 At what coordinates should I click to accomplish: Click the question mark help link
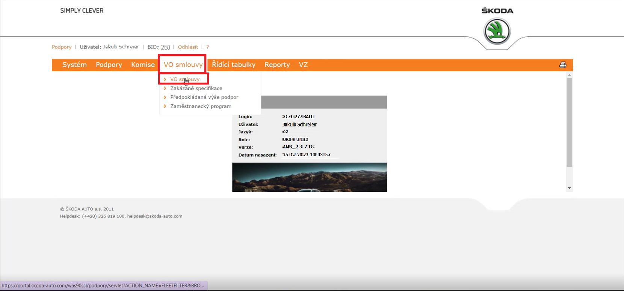[207, 47]
